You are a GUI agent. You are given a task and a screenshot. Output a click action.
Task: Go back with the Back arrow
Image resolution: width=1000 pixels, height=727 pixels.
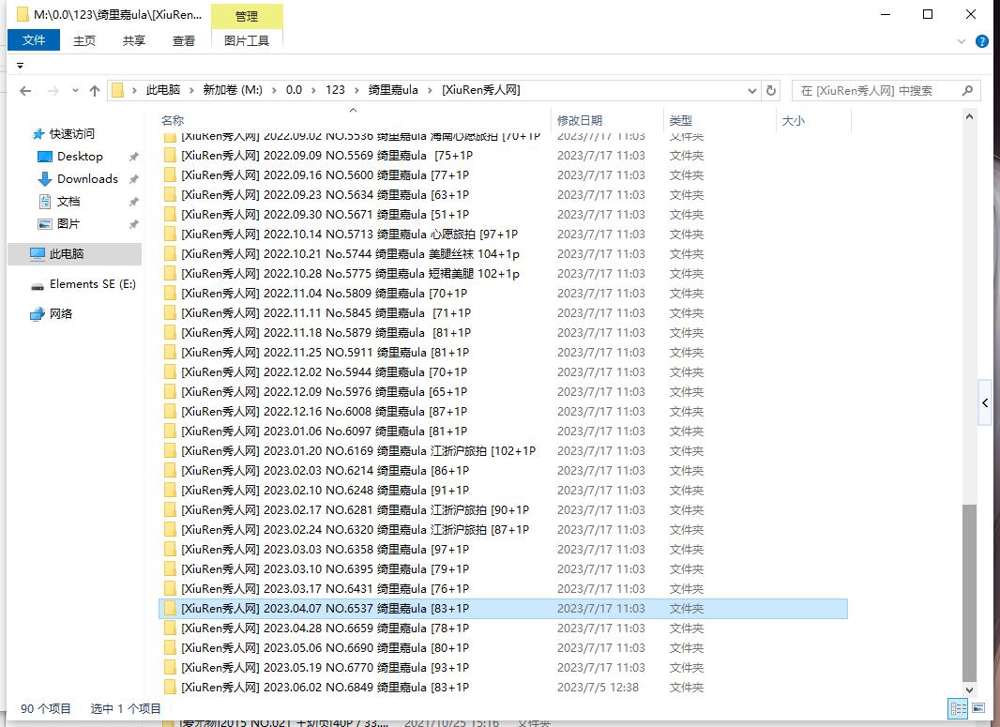point(25,91)
